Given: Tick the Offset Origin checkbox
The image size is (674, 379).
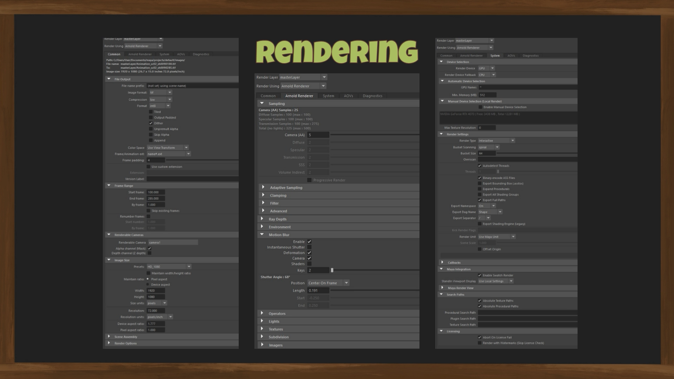Looking at the screenshot, I should click(x=480, y=249).
